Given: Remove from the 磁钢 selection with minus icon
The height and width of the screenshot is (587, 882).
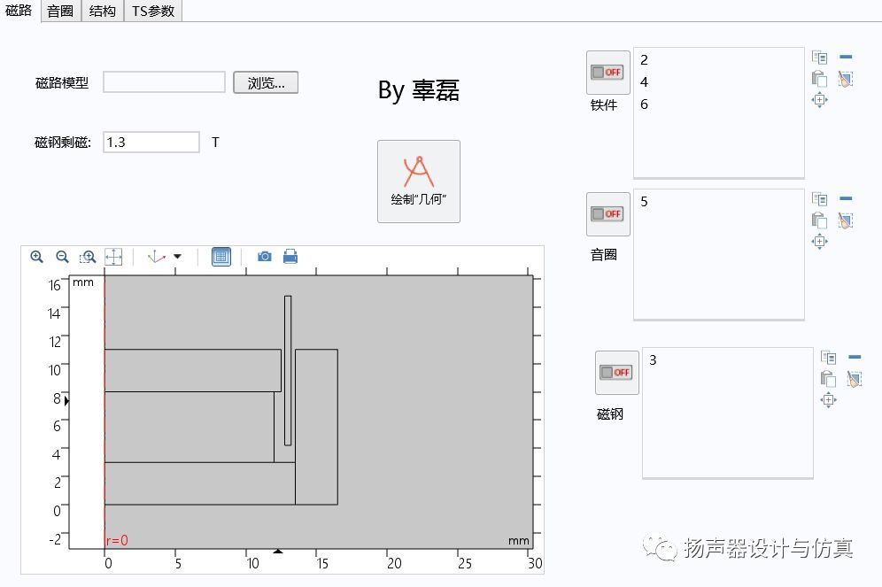Looking at the screenshot, I should (x=855, y=357).
